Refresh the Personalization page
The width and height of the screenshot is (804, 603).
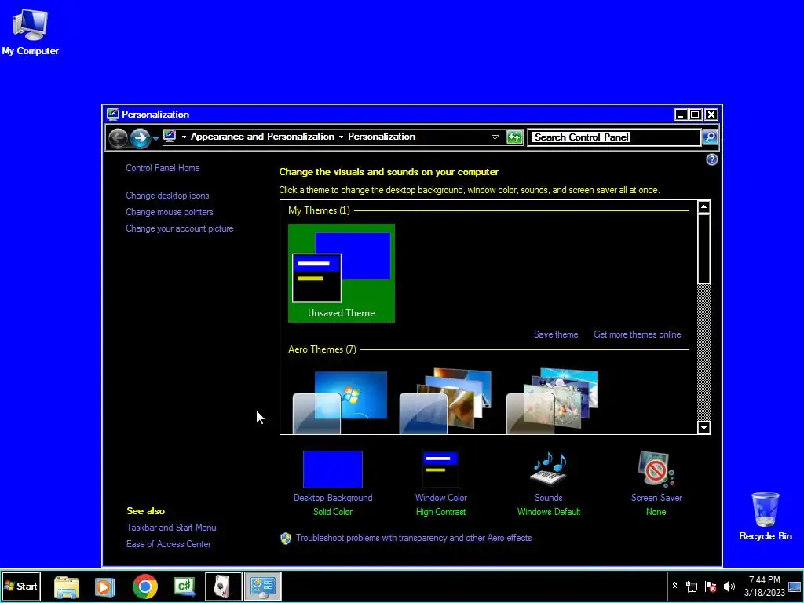coord(514,137)
